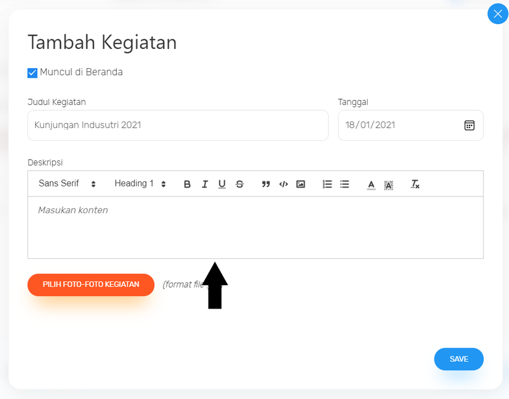Open the text background color picker

point(389,185)
